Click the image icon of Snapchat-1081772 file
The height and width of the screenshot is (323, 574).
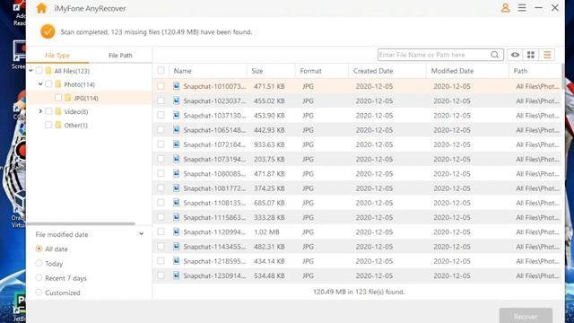click(177, 188)
